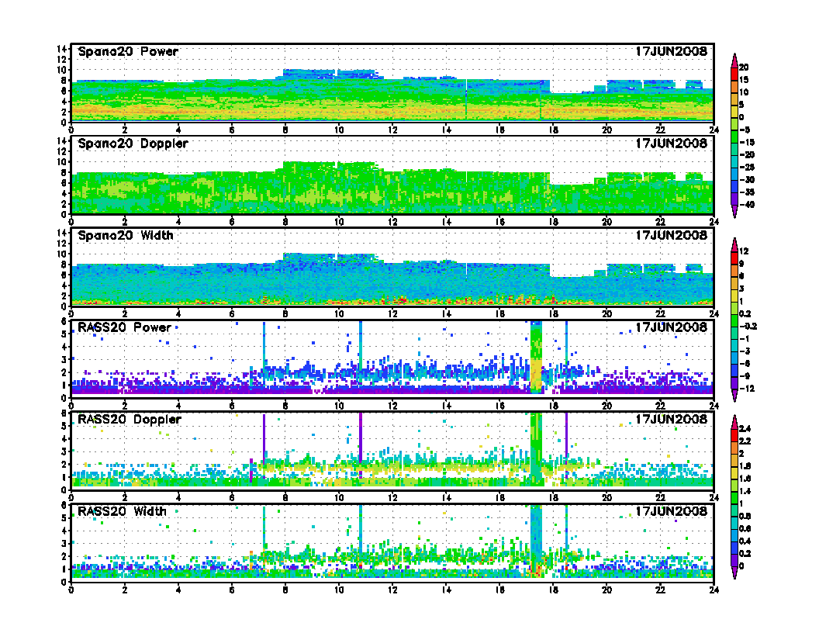Click the "-12" label on the middle colorbar
Viewport: 819px width, 633px height.
746,389
